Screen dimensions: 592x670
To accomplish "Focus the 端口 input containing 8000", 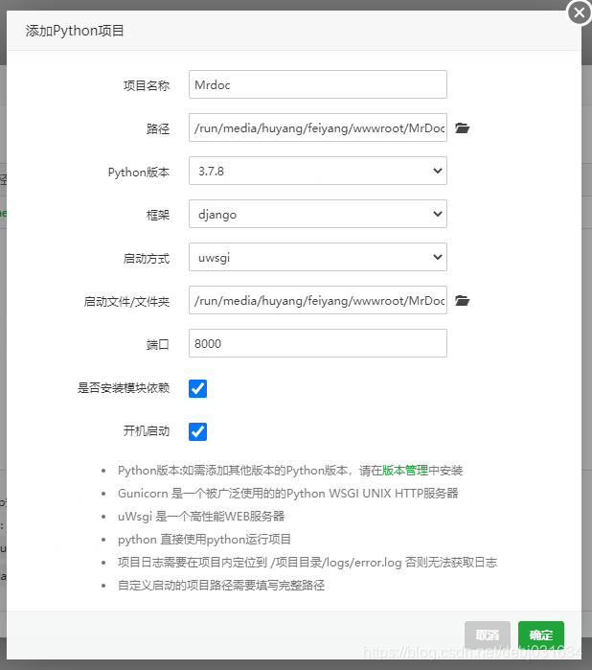I will point(318,343).
